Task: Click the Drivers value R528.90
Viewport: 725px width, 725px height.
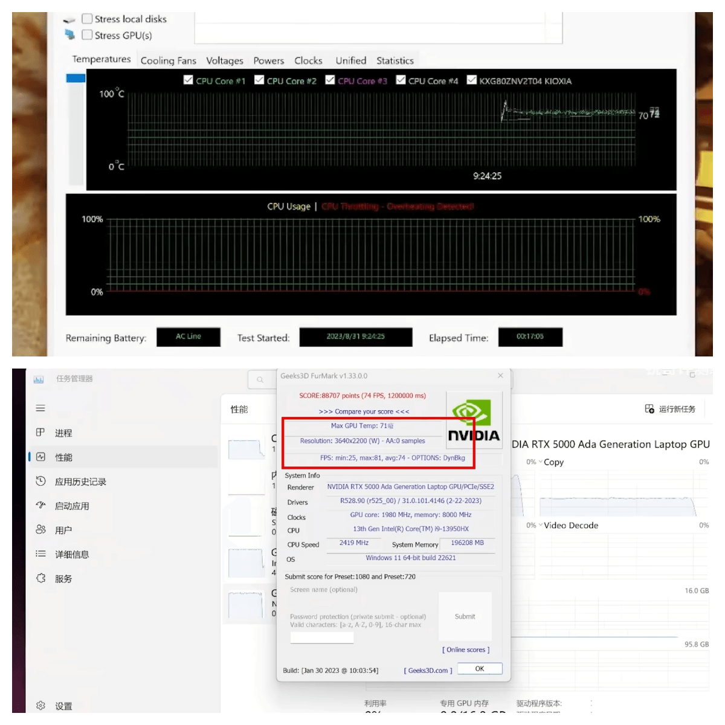Action: point(410,501)
